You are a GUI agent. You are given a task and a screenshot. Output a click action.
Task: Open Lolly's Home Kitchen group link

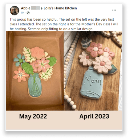tap(60, 8)
